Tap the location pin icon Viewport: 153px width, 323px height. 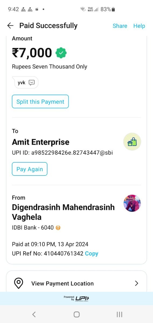(19, 283)
